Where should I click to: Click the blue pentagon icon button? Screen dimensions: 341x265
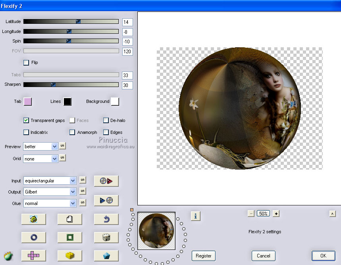tap(106, 255)
